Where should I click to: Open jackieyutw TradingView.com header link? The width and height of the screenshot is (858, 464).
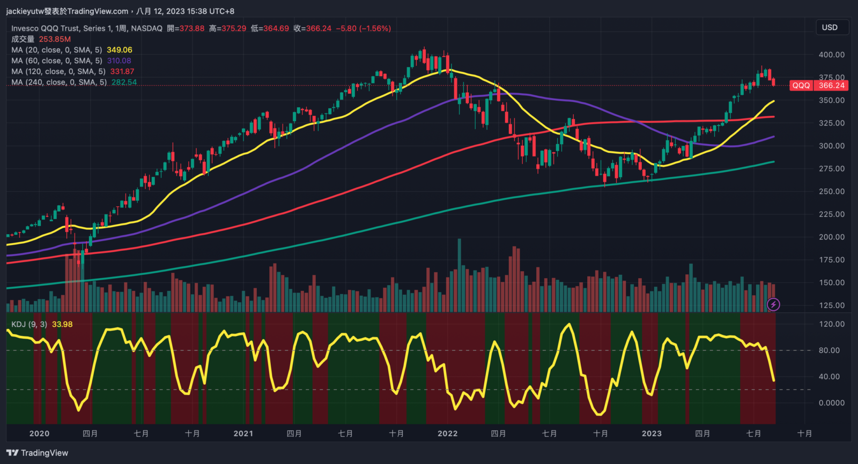67,11
